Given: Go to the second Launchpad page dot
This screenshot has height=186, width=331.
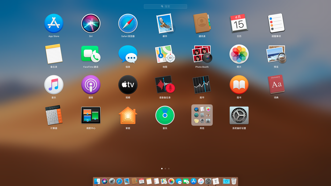Looking at the screenshot, I should point(165,168).
